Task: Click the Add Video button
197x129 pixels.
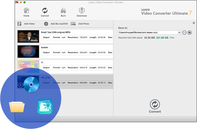Action: click(26, 24)
